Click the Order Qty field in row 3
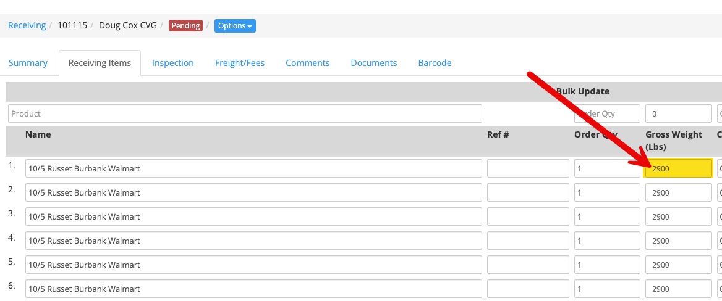722x301 pixels. 607,216
